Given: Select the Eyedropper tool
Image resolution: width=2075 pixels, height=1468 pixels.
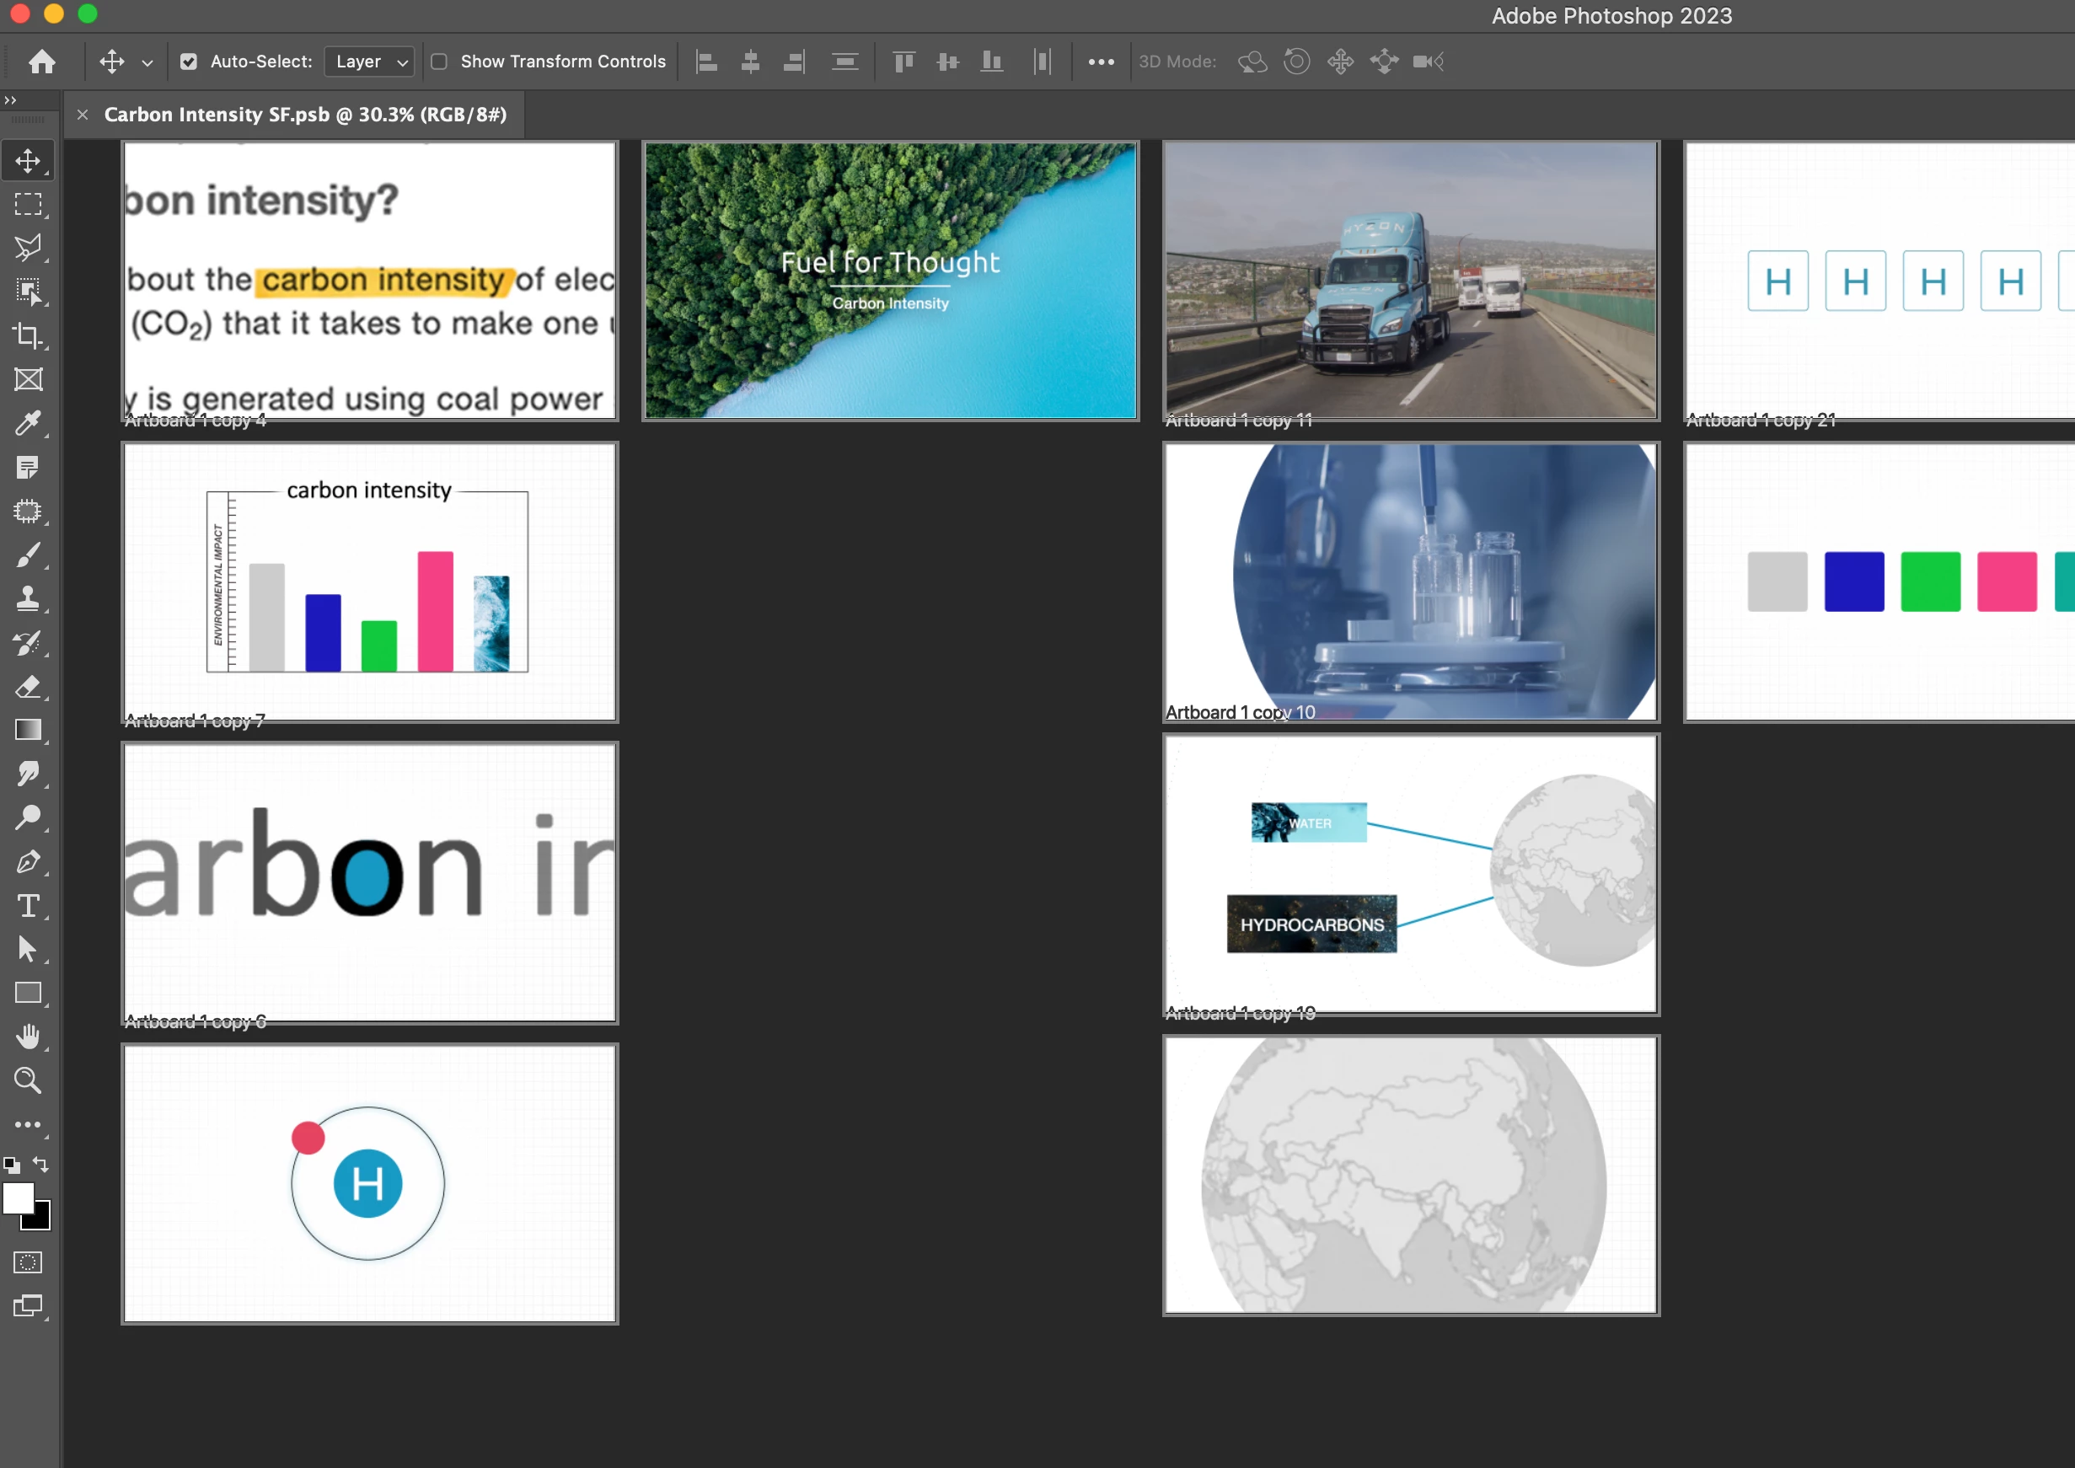Looking at the screenshot, I should coord(28,423).
